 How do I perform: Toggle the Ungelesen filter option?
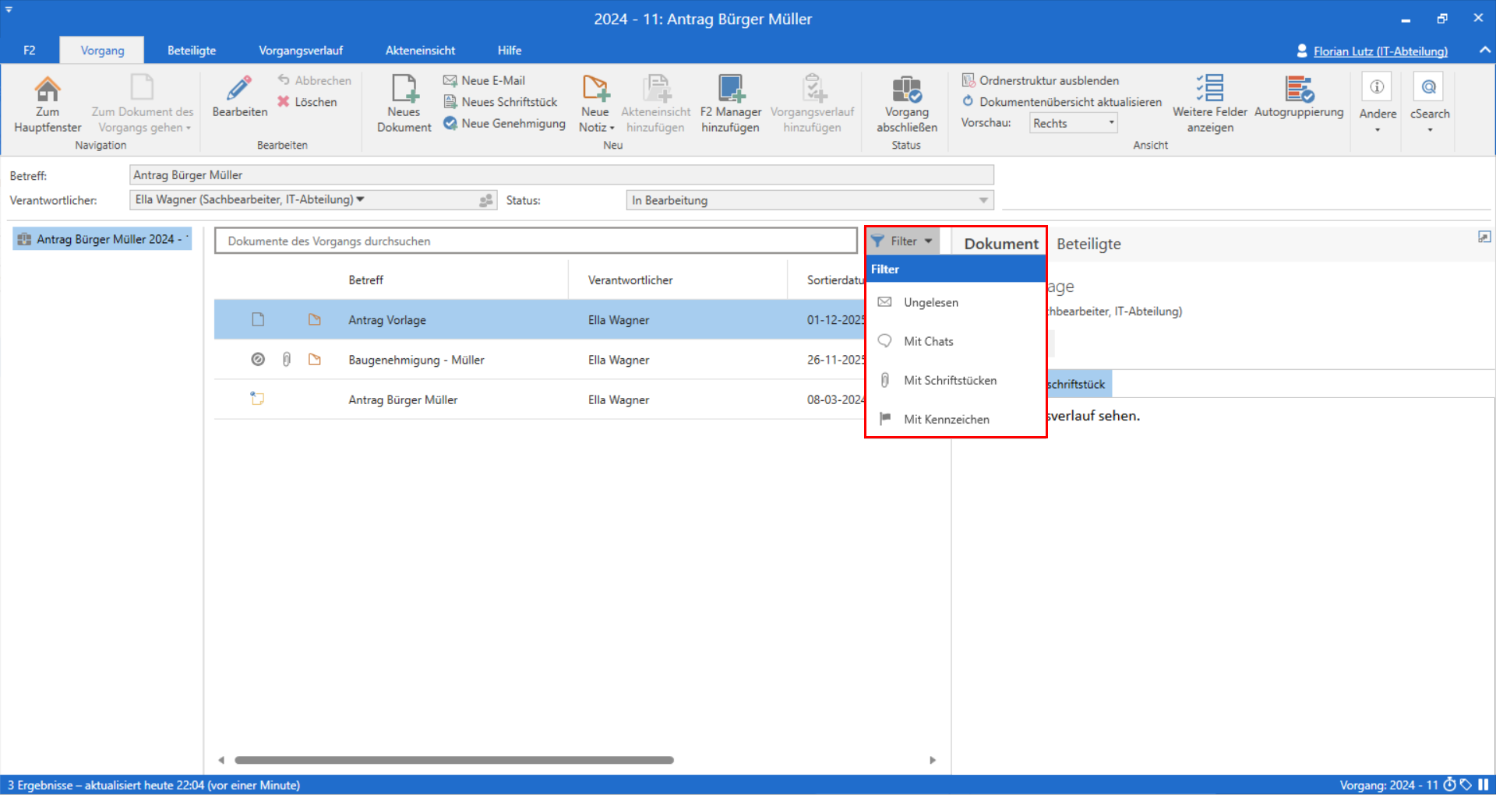[930, 302]
